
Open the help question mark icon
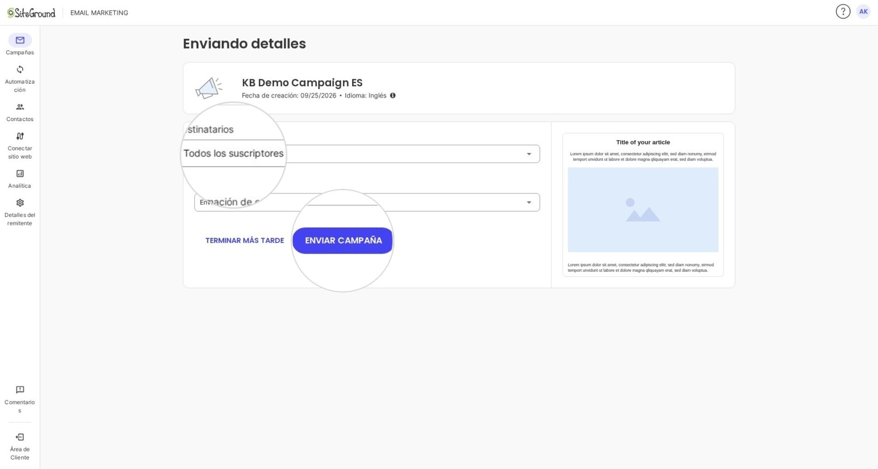point(843,12)
